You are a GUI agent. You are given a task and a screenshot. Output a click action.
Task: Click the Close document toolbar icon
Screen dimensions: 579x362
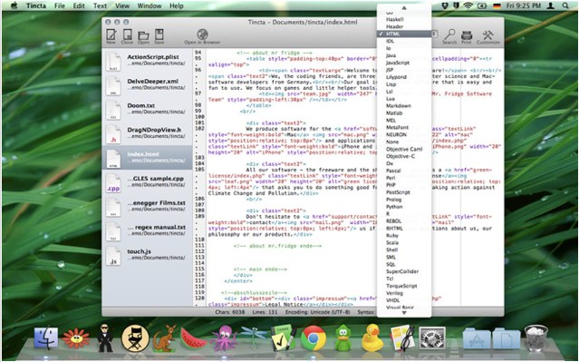pyautogui.click(x=127, y=35)
